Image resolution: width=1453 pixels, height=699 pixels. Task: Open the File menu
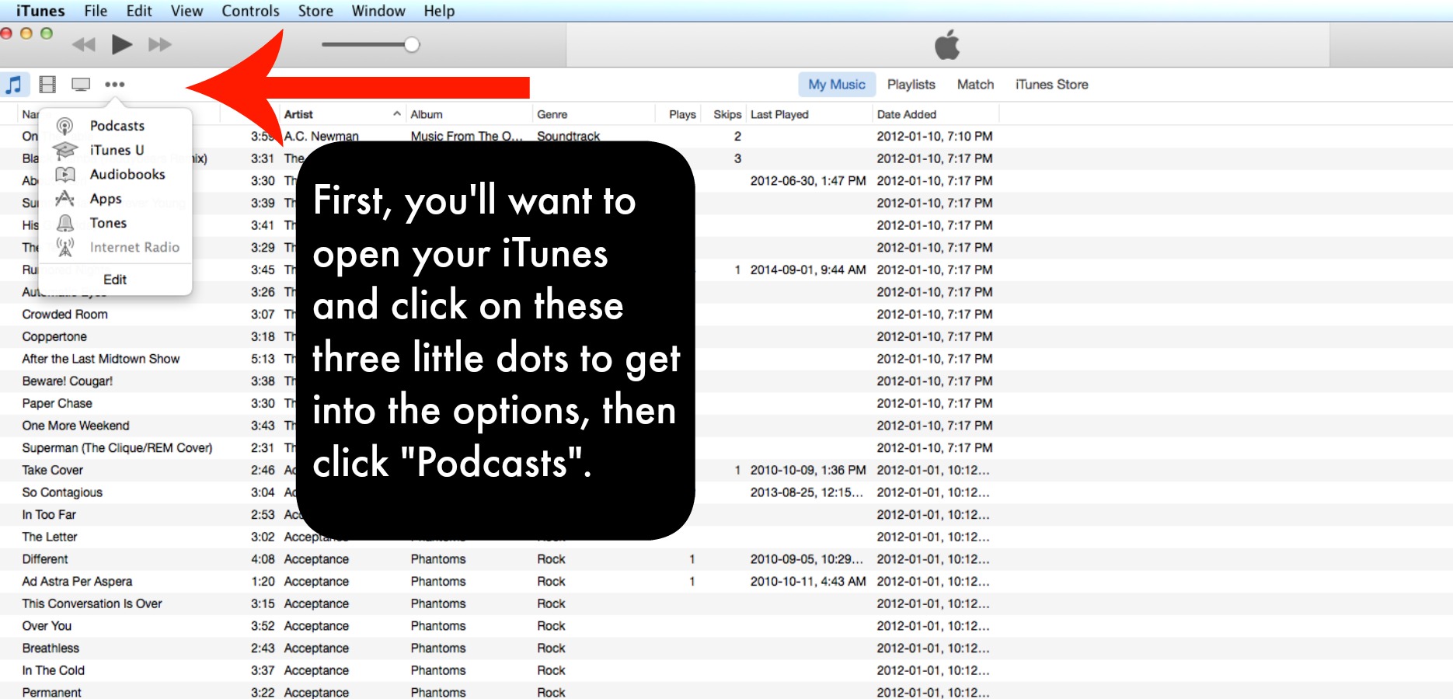96,11
